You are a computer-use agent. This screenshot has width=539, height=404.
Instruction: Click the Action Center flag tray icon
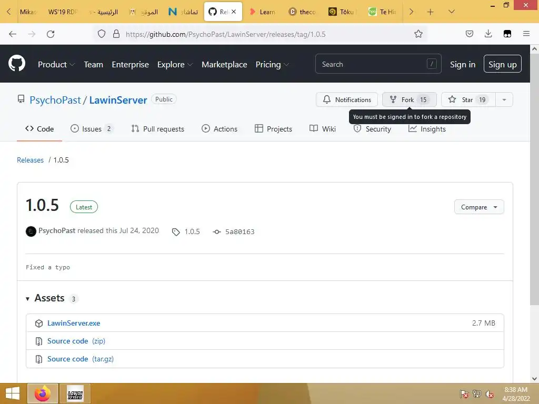tap(464, 394)
